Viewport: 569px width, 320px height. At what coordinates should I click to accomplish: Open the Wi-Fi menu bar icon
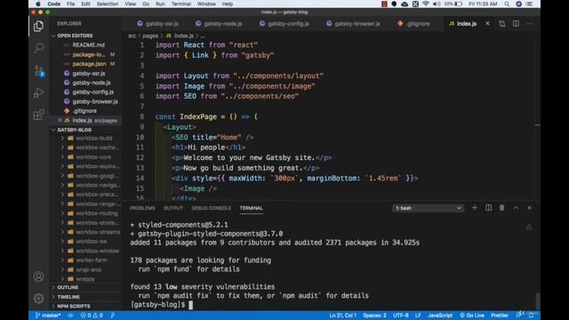(x=426, y=4)
